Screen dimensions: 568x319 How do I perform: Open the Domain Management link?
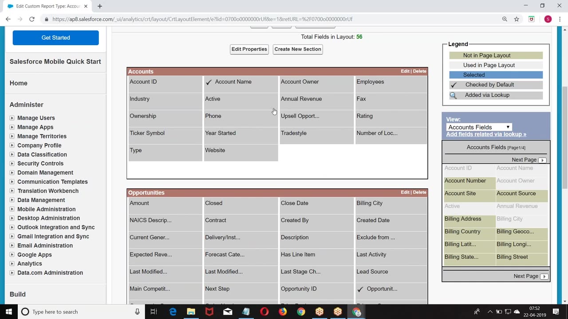(45, 173)
